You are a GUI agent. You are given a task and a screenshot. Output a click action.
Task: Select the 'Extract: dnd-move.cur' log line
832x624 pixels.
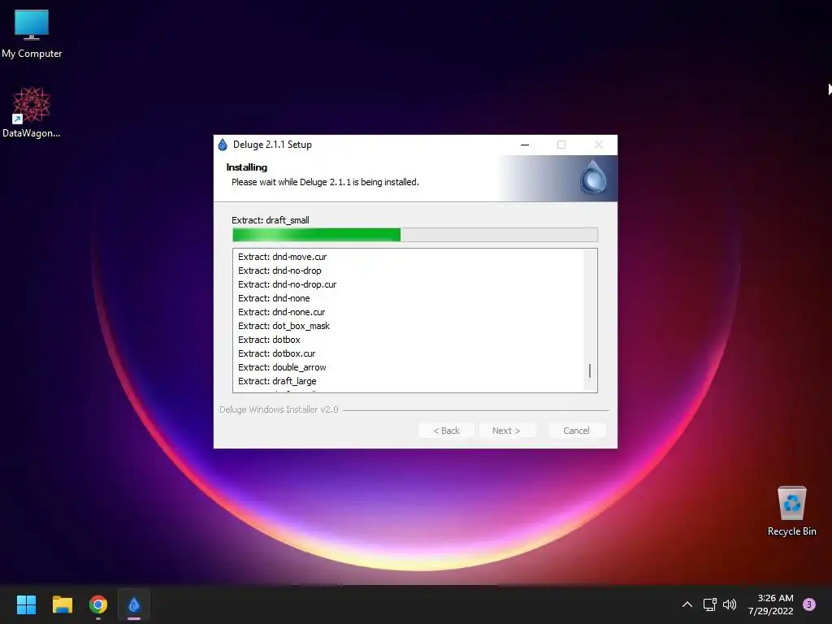coord(282,257)
